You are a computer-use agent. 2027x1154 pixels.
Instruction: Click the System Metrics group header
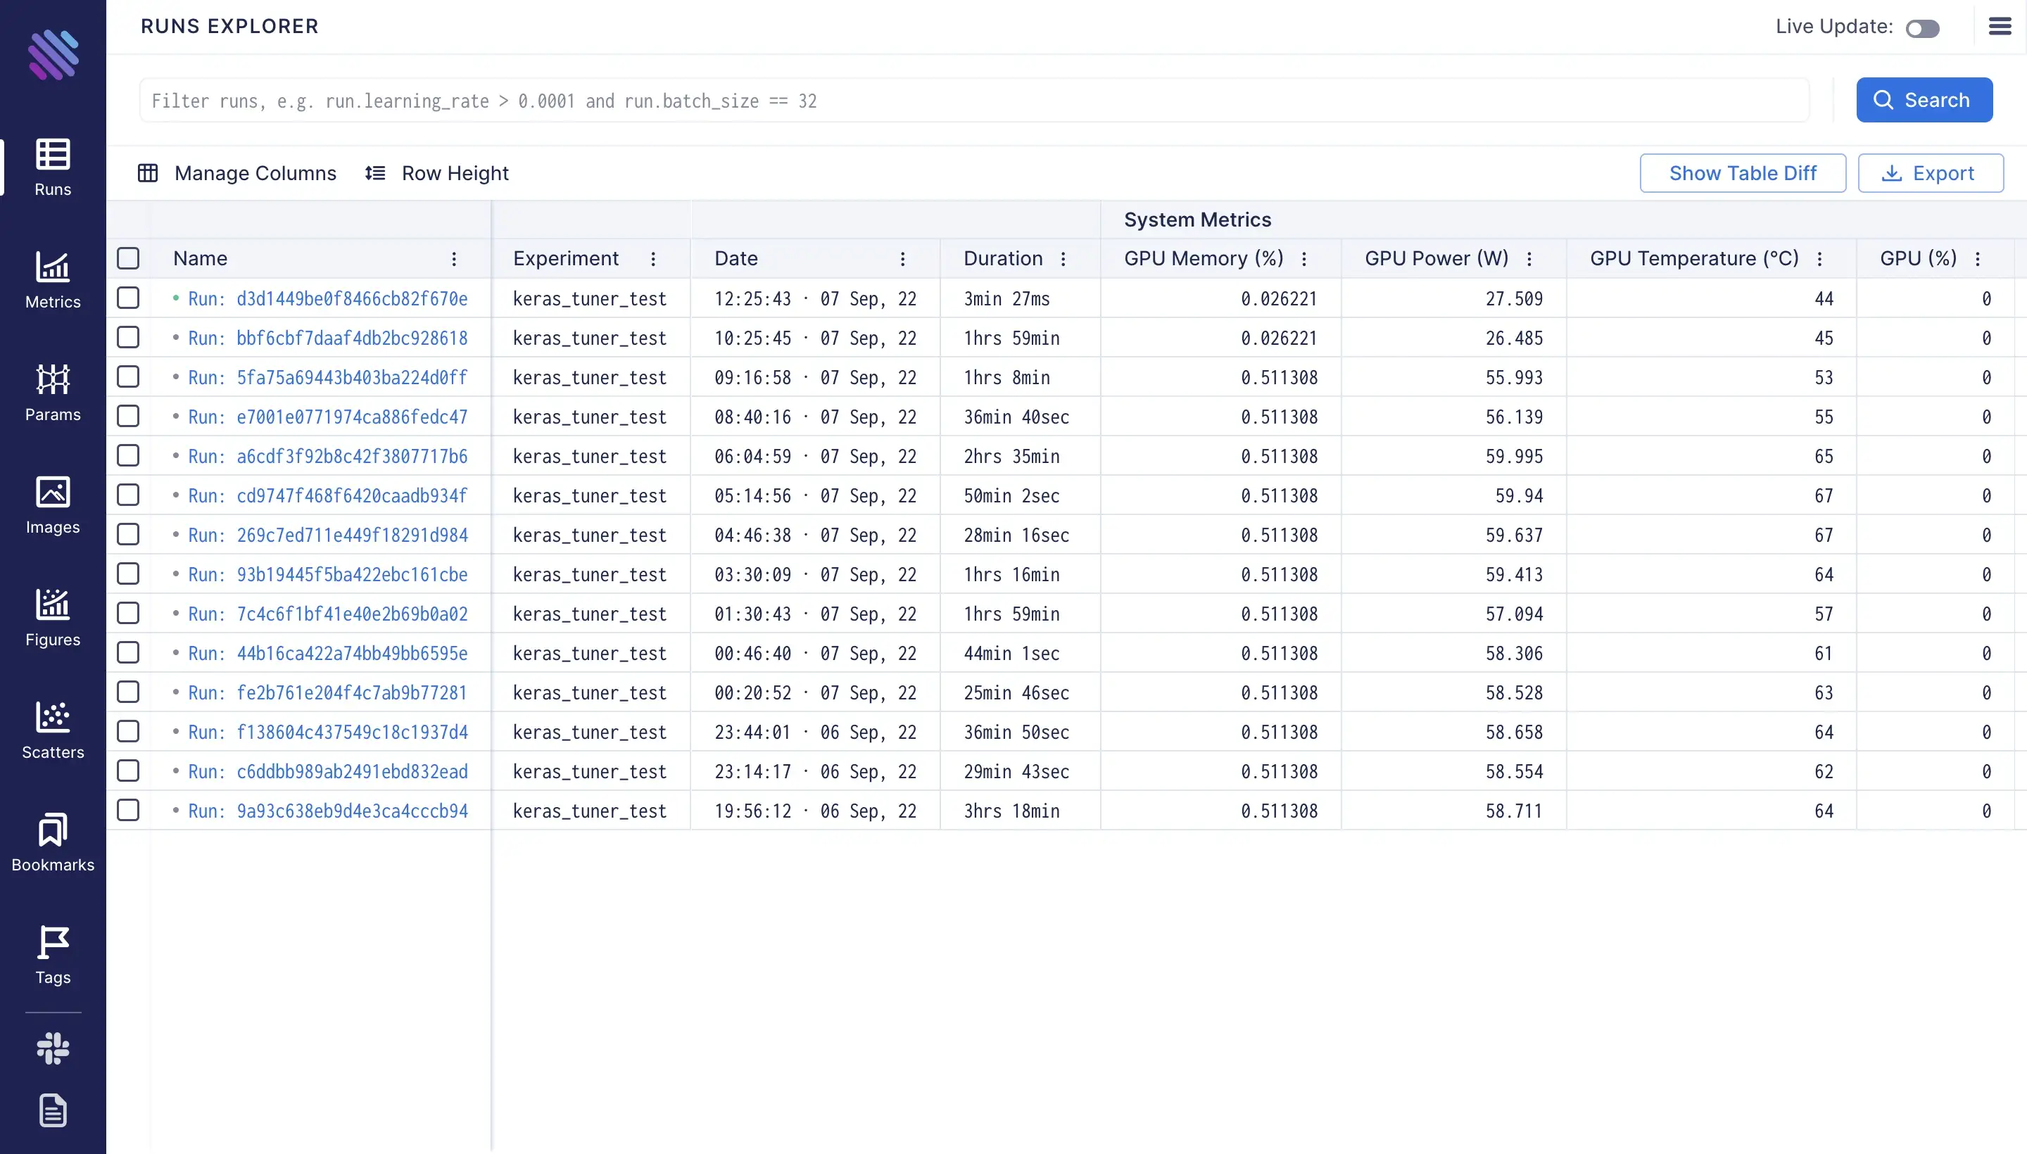[1197, 220]
